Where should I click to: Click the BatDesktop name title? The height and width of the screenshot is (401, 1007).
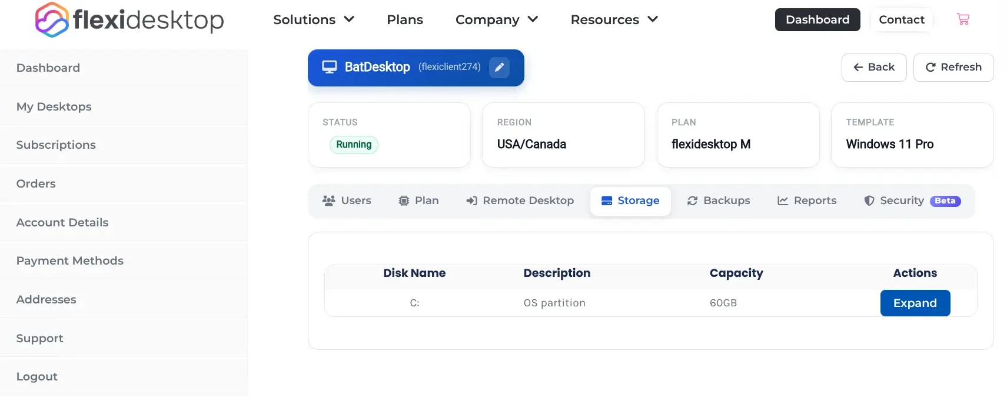[377, 67]
